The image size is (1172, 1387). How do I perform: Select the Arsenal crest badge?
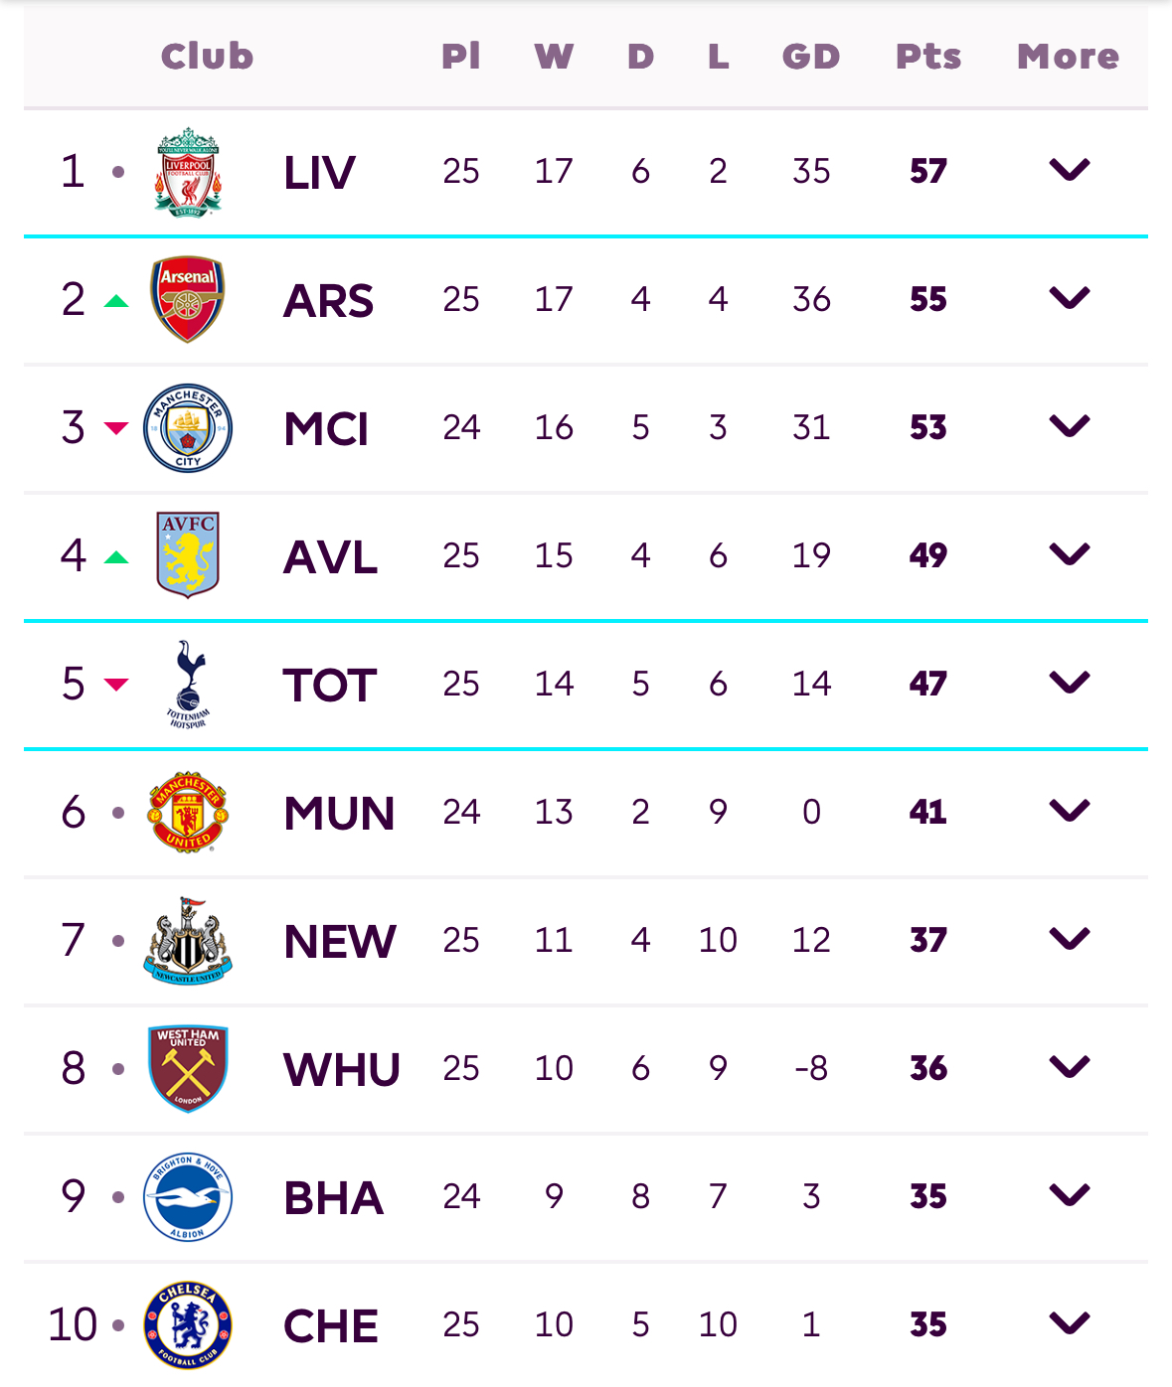tap(187, 298)
